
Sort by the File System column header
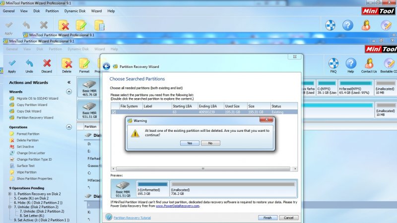(131, 106)
